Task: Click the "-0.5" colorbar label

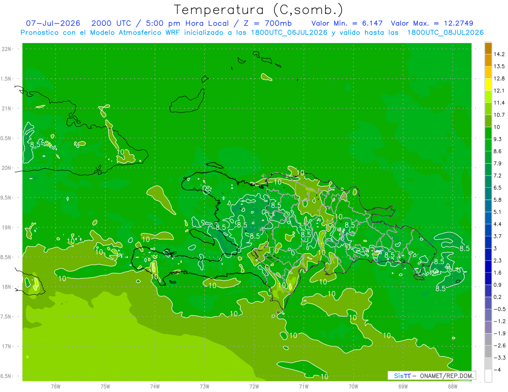Action: pyautogui.click(x=500, y=309)
